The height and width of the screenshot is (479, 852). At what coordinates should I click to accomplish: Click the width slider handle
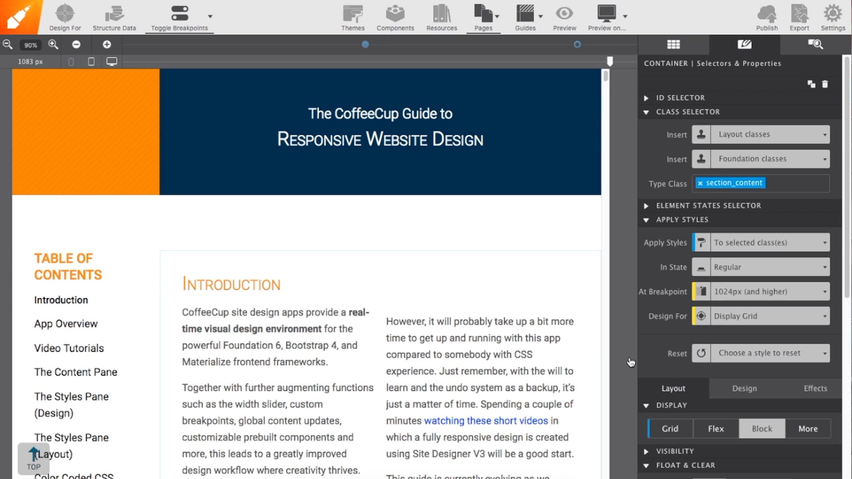point(610,62)
